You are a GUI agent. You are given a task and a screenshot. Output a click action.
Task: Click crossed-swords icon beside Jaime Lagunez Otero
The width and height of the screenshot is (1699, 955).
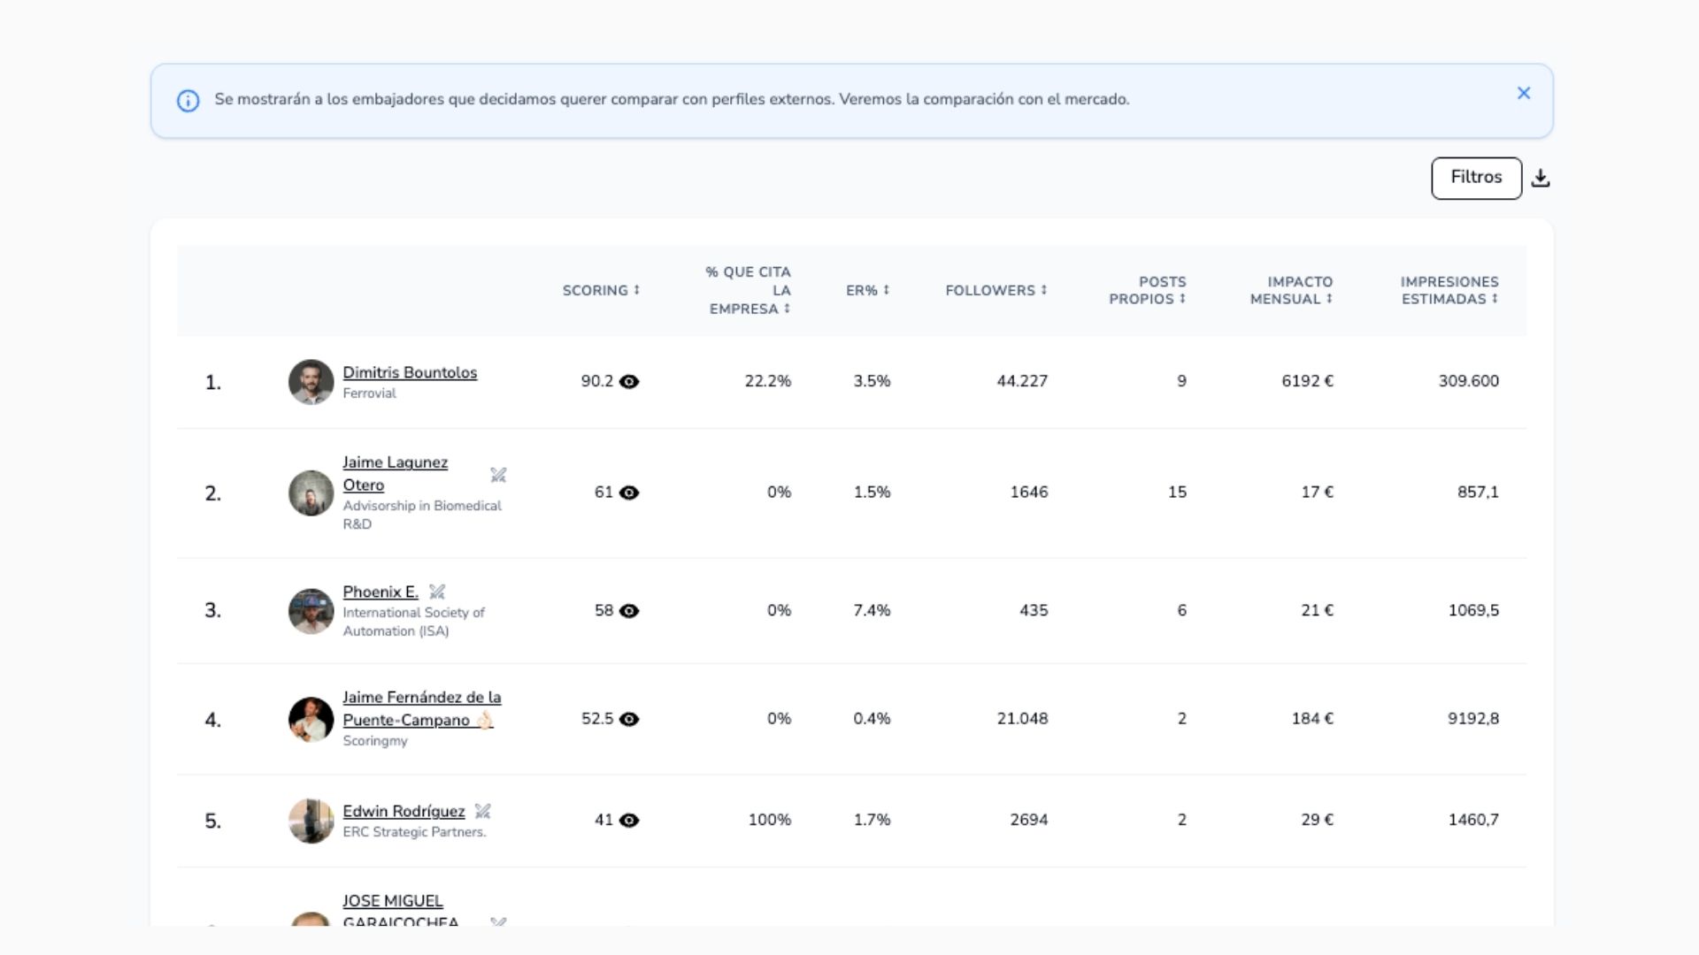click(498, 475)
